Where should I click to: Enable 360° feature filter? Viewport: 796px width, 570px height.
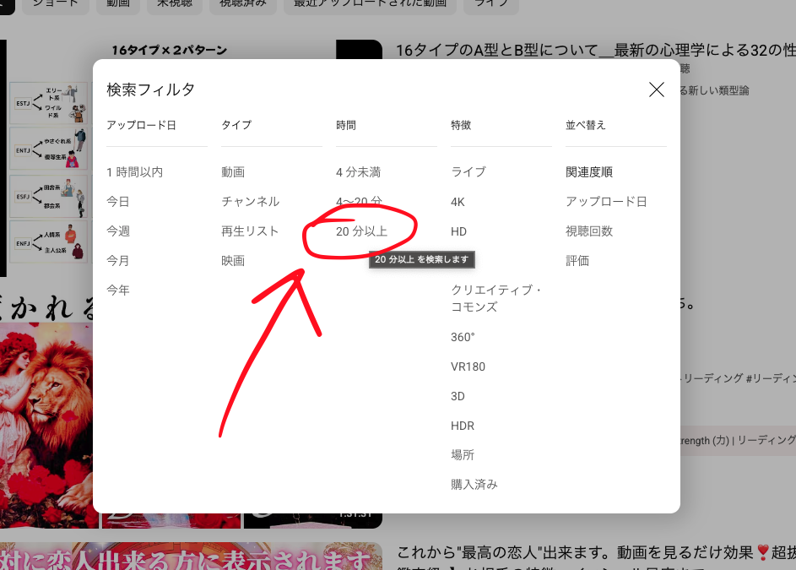coord(463,337)
